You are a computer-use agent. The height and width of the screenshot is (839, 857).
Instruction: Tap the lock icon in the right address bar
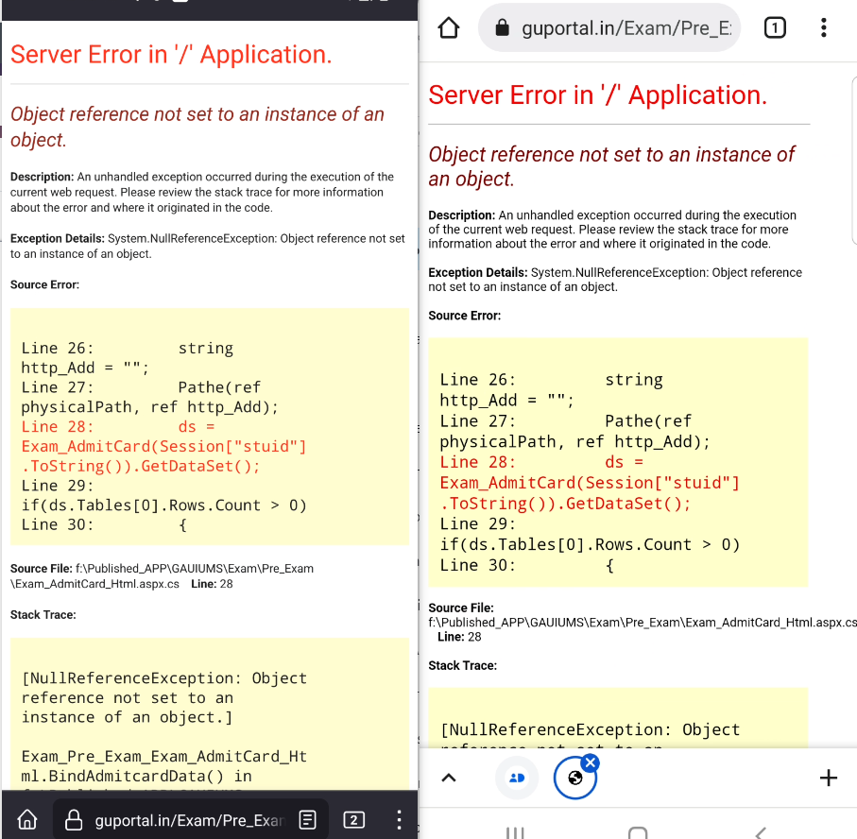(x=501, y=27)
